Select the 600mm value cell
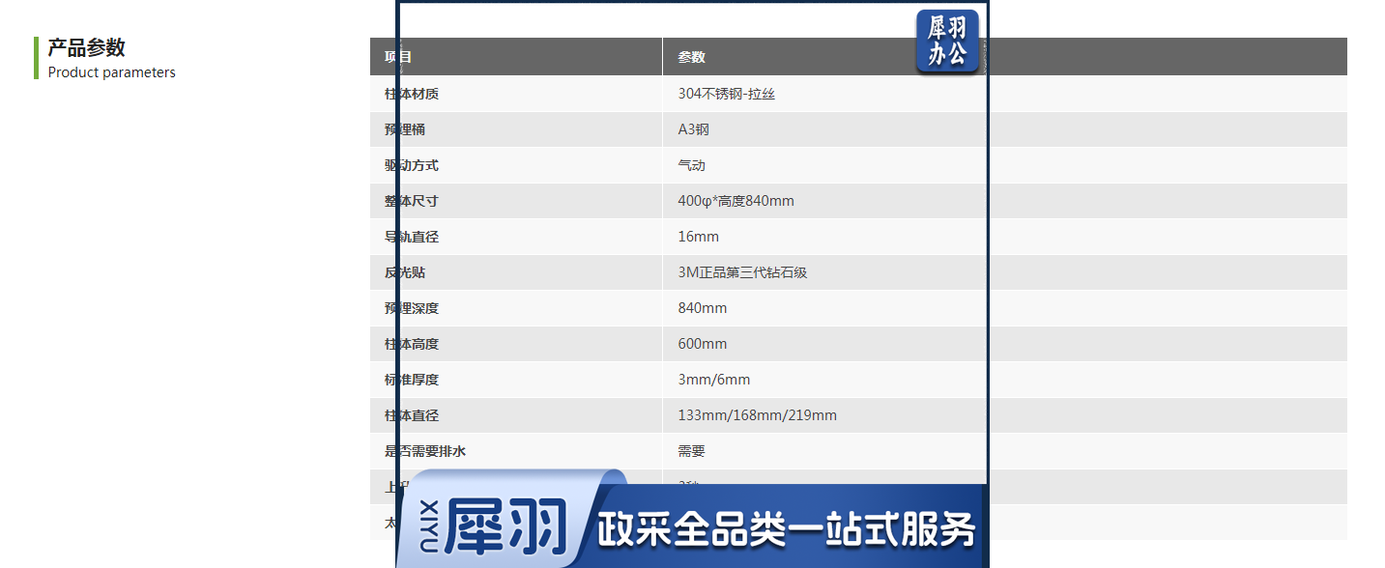This screenshot has width=1385, height=568. 703,344
